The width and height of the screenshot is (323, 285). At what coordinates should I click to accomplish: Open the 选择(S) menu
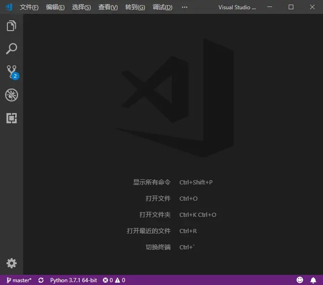pos(82,7)
